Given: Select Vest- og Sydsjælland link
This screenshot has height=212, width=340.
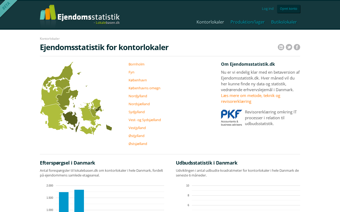Looking at the screenshot, I should click(145, 120).
